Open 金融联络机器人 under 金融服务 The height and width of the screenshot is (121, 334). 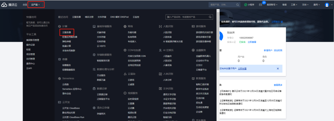coord(203,56)
